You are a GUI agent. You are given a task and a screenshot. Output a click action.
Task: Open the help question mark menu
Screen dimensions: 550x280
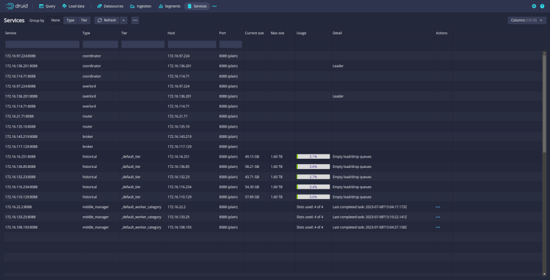pos(542,6)
